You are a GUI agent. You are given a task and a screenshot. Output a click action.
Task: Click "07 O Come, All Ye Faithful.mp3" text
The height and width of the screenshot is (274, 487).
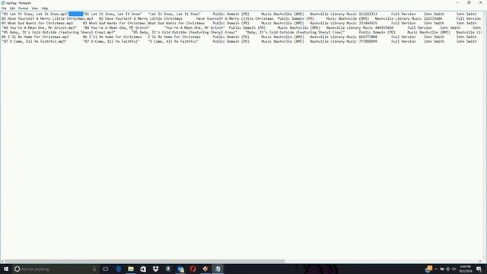[34, 41]
